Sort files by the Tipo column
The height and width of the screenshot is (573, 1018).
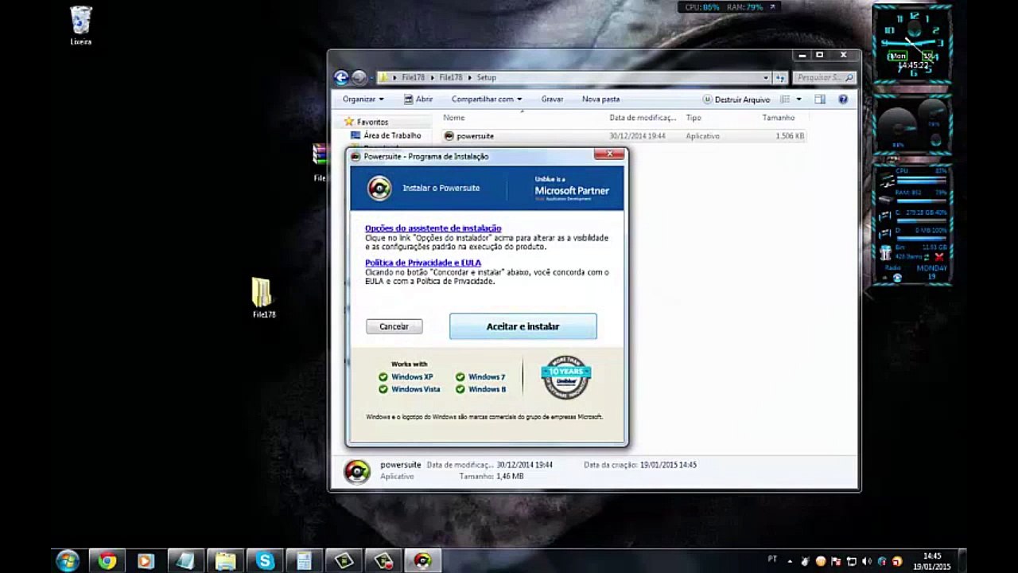pyautogui.click(x=694, y=118)
